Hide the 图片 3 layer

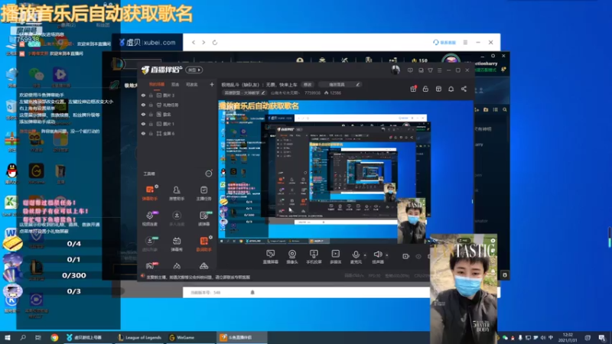tap(143, 95)
